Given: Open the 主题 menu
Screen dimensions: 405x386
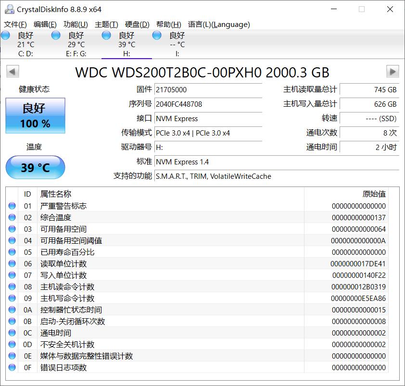Looking at the screenshot, I should tap(106, 24).
